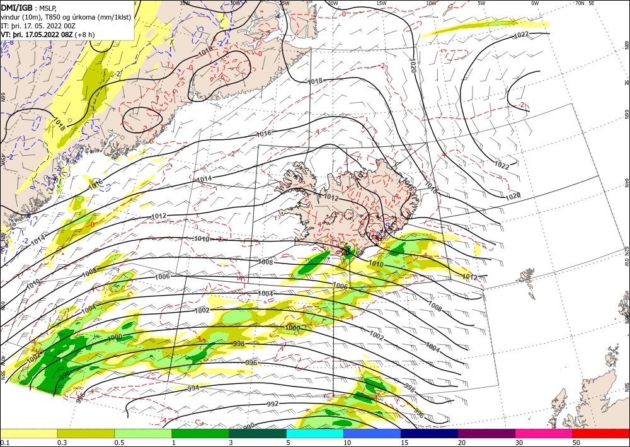Click the '35W' longitude label
The height and width of the screenshot is (447, 630).
pyautogui.click(x=185, y=3)
